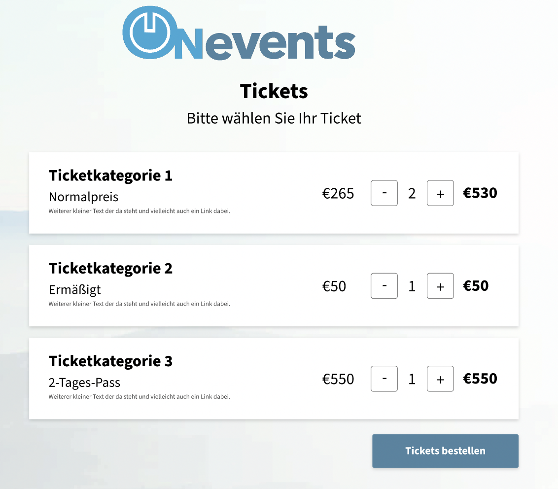Screen dimensions: 558x489
Task: Click the quantity value for 2-Tages-Pass
Action: pos(412,380)
